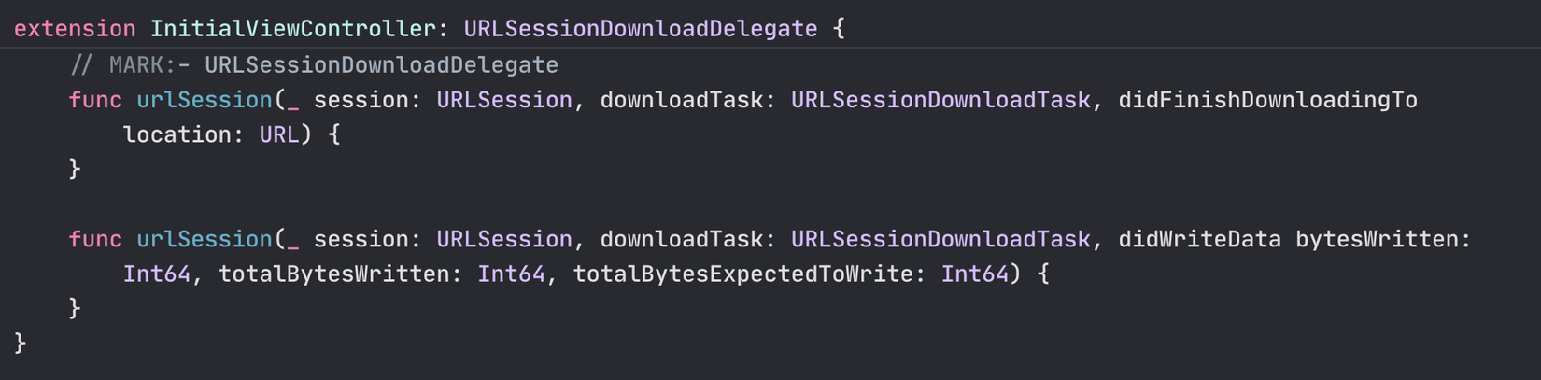The width and height of the screenshot is (1541, 380).
Task: Click the didWriteData label
Action: (1199, 239)
